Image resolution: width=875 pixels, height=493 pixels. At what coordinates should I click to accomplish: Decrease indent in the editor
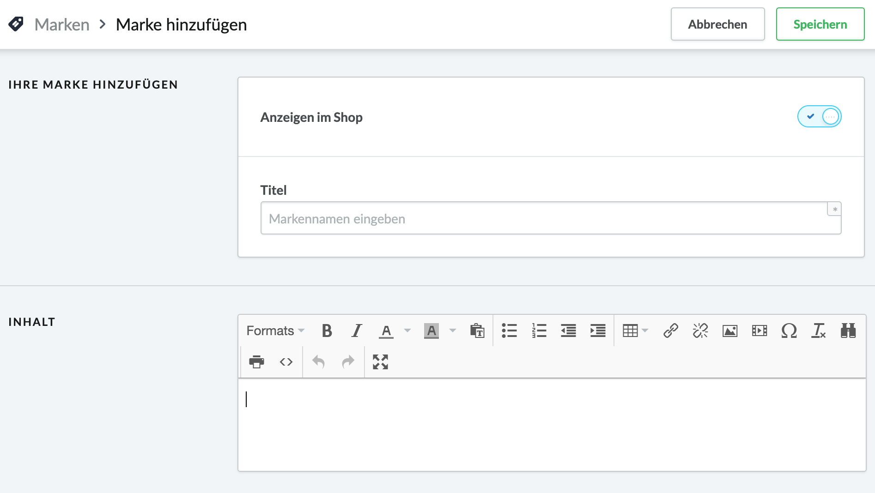(568, 331)
